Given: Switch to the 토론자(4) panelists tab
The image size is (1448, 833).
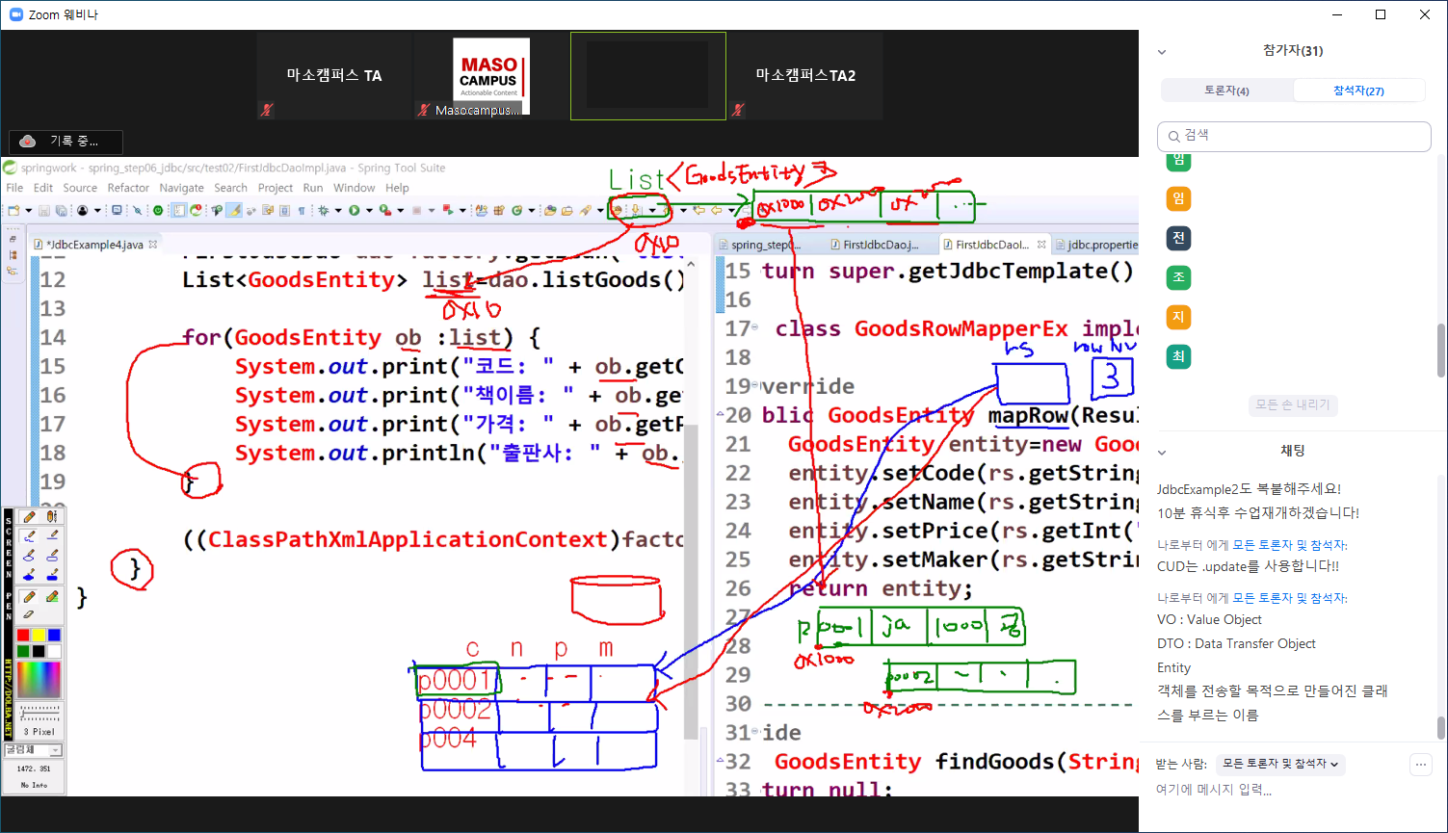Looking at the screenshot, I should (1226, 91).
